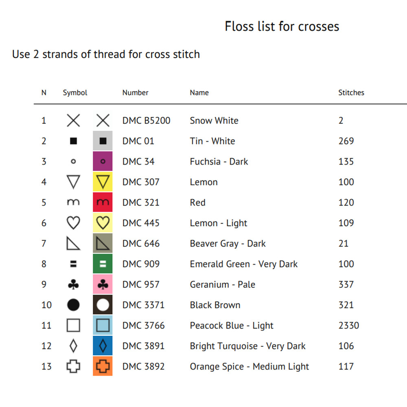Click the plain empty square symbol for Peacock Blue
This screenshot has height=407, width=407.
(73, 326)
